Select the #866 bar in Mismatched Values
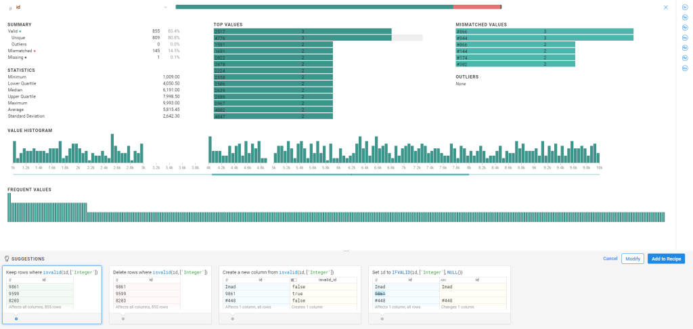This screenshot has height=329, width=693. click(x=544, y=31)
